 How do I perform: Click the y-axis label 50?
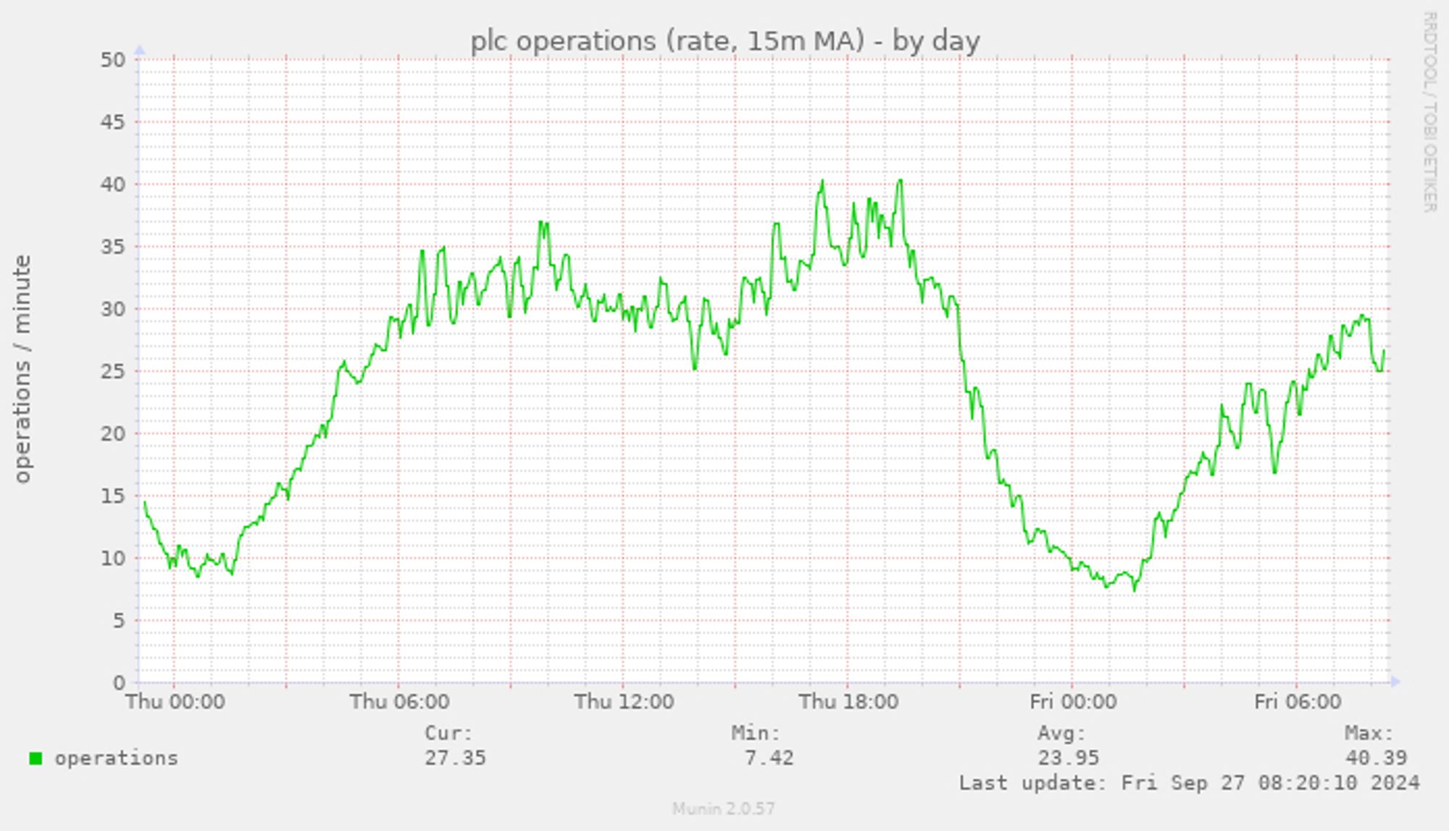click(113, 59)
